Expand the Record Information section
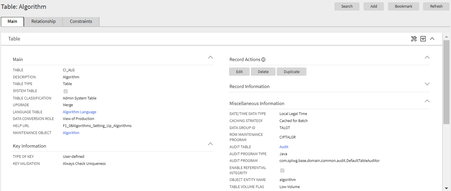The width and height of the screenshot is (451, 191). (427, 84)
